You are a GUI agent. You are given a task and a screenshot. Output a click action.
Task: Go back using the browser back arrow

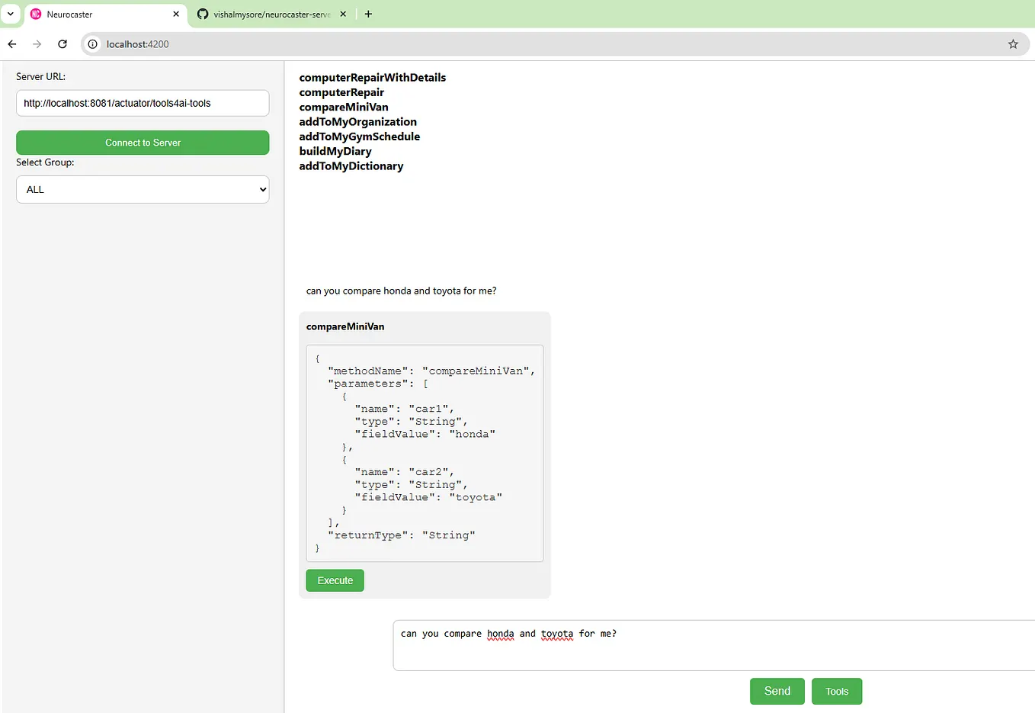pyautogui.click(x=11, y=43)
